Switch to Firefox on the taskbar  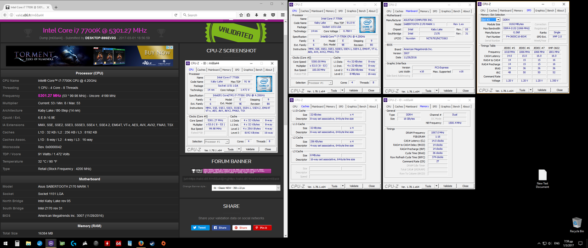141,243
